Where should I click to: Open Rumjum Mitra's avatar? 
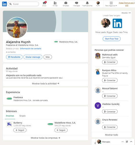(x=98, y=72)
